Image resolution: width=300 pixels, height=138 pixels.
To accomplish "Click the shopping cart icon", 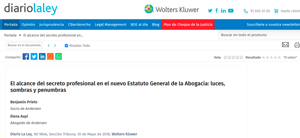I will [276, 11].
